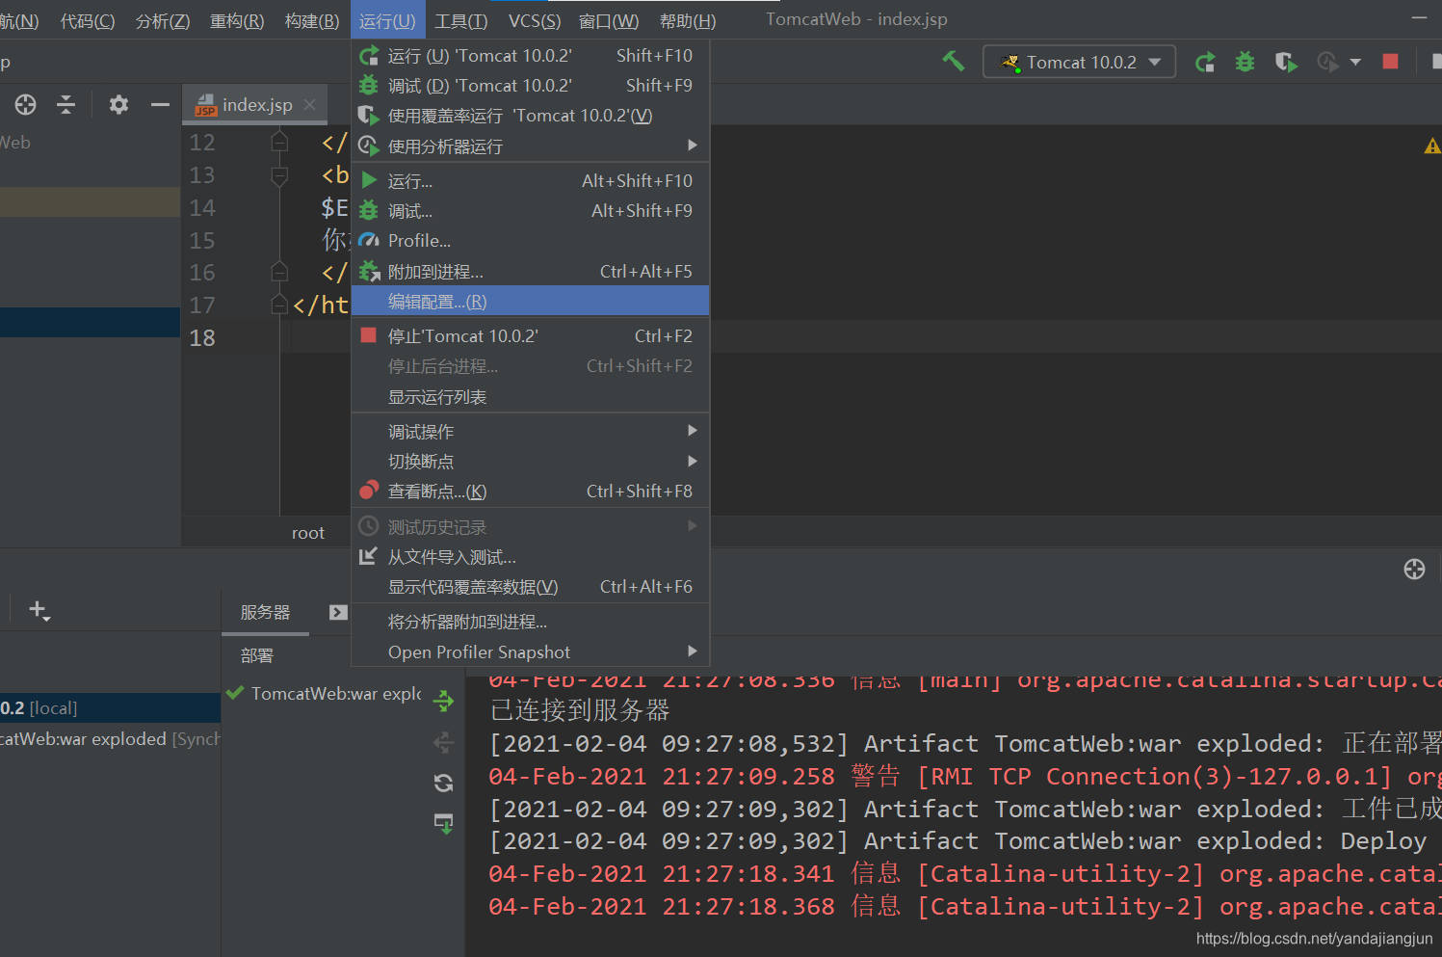Toggle fold marker on line 12

[x=279, y=143]
